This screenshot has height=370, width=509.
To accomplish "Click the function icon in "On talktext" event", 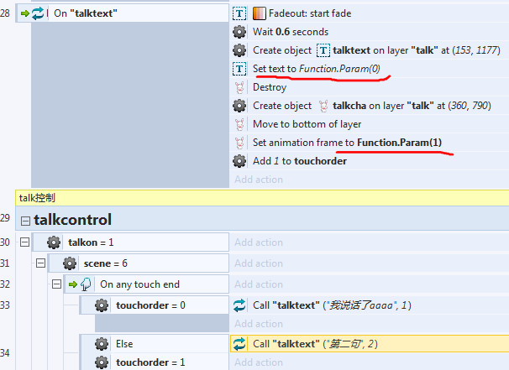I will point(38,13).
